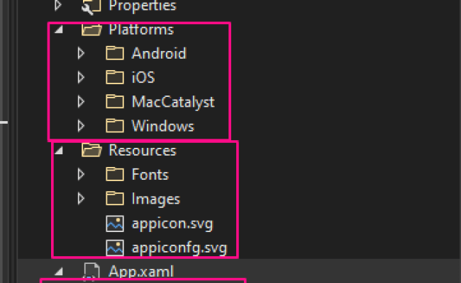Click the Images folder icon
Screen dimensions: 461x283
(115, 199)
